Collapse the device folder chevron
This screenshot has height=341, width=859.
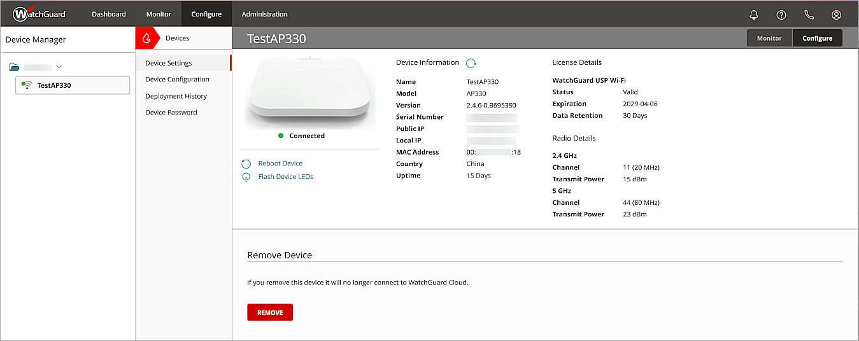point(59,67)
